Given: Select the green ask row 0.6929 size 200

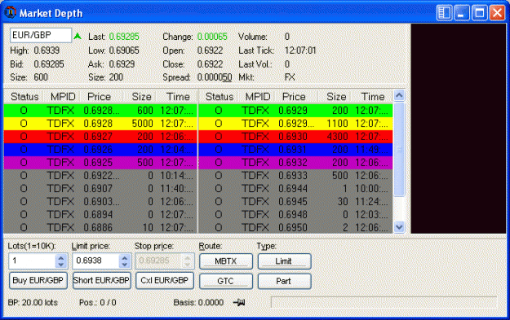Looking at the screenshot, I should click(x=295, y=111).
